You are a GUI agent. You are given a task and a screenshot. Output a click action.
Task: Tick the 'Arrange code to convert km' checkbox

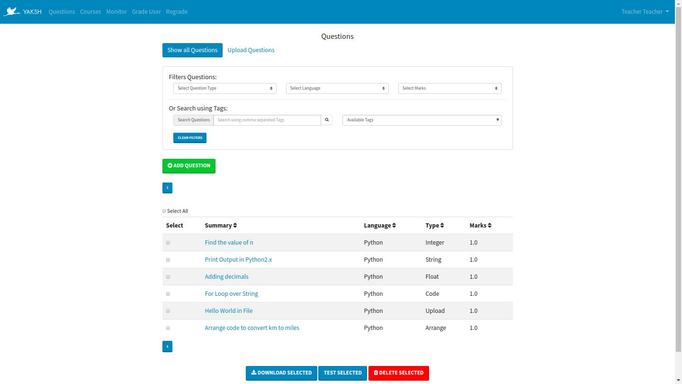tap(168, 328)
